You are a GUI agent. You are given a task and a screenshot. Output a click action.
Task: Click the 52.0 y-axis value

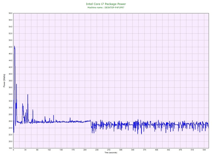(x=10, y=33)
